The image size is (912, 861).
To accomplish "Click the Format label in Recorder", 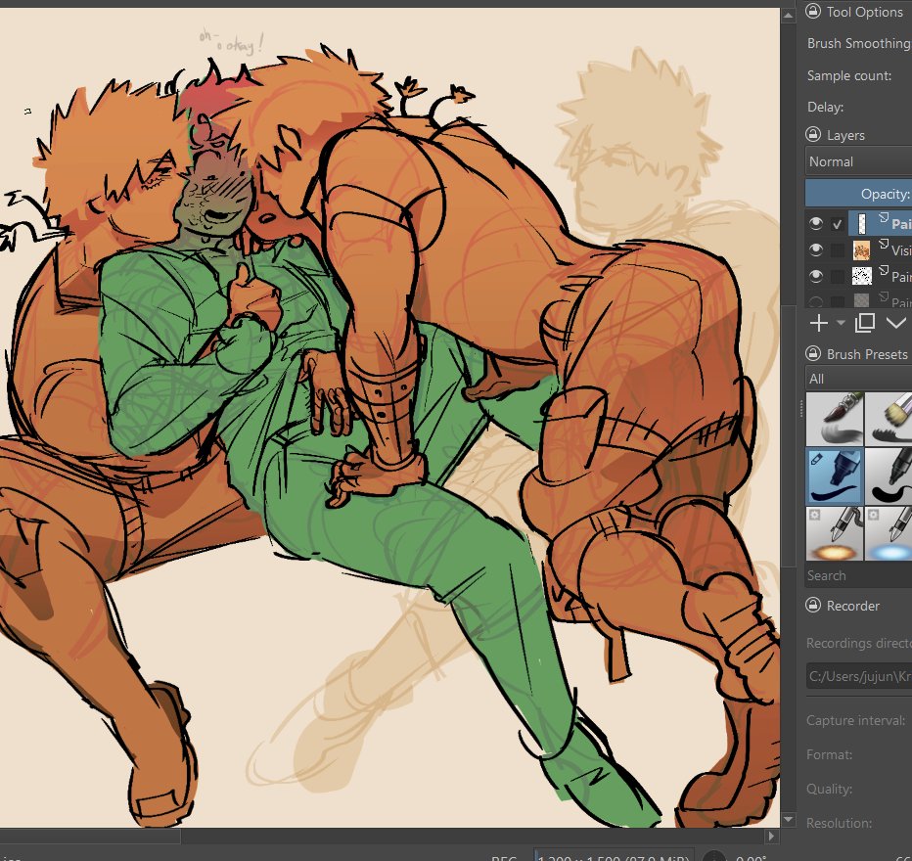I will (x=830, y=754).
